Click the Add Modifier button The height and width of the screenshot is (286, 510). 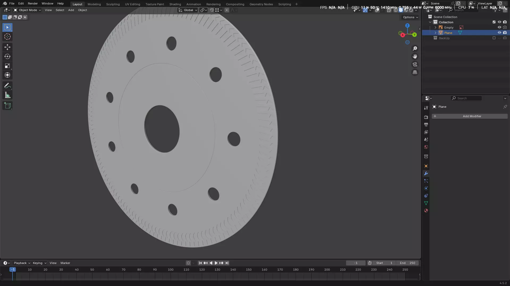coord(470,116)
